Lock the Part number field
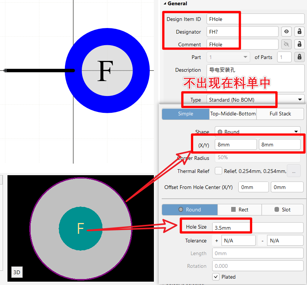Screen dimensions: 307x285 pos(300,57)
